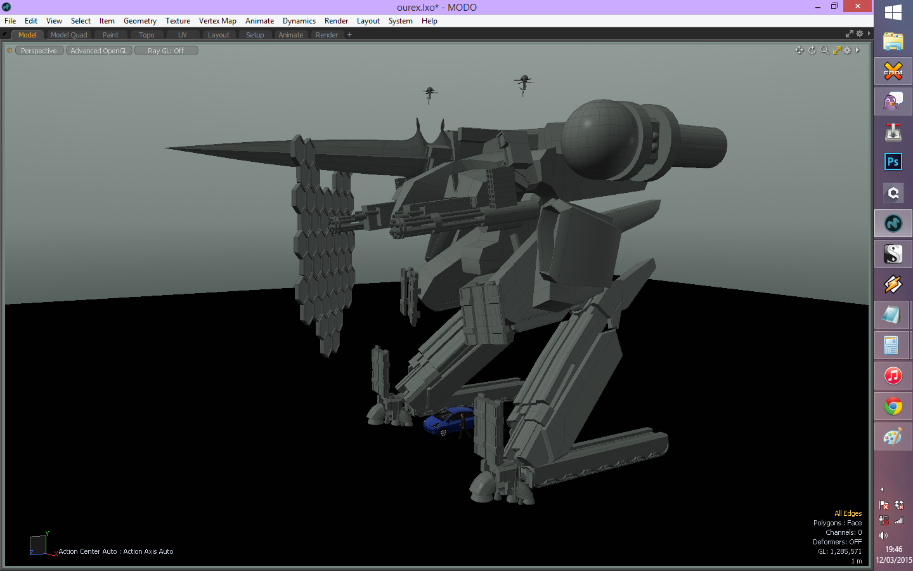Open the Geometry menu
The height and width of the screenshot is (571, 913).
[139, 21]
